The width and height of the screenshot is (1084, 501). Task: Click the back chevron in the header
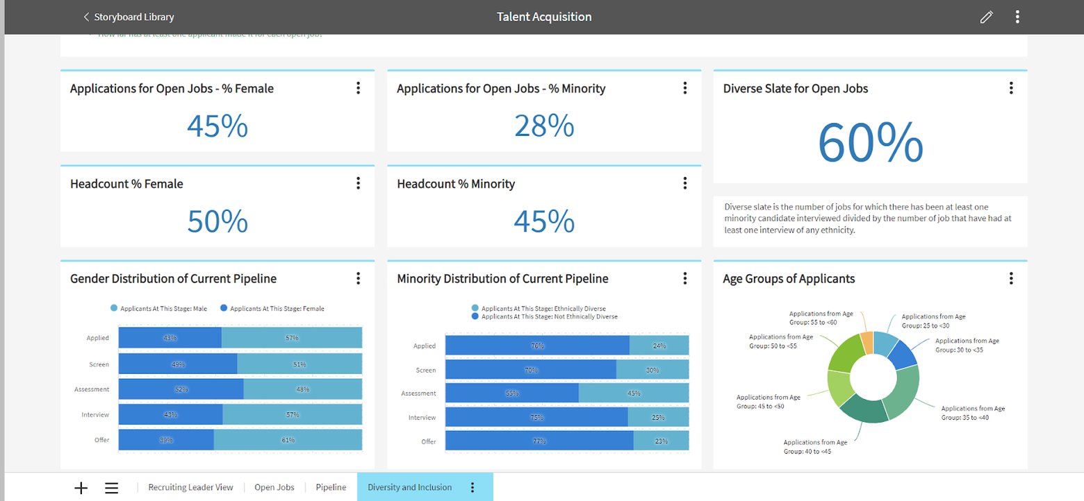(x=85, y=16)
